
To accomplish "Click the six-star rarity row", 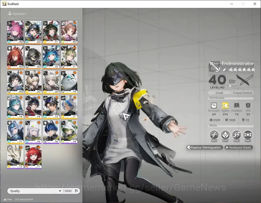I will coord(242,70).
